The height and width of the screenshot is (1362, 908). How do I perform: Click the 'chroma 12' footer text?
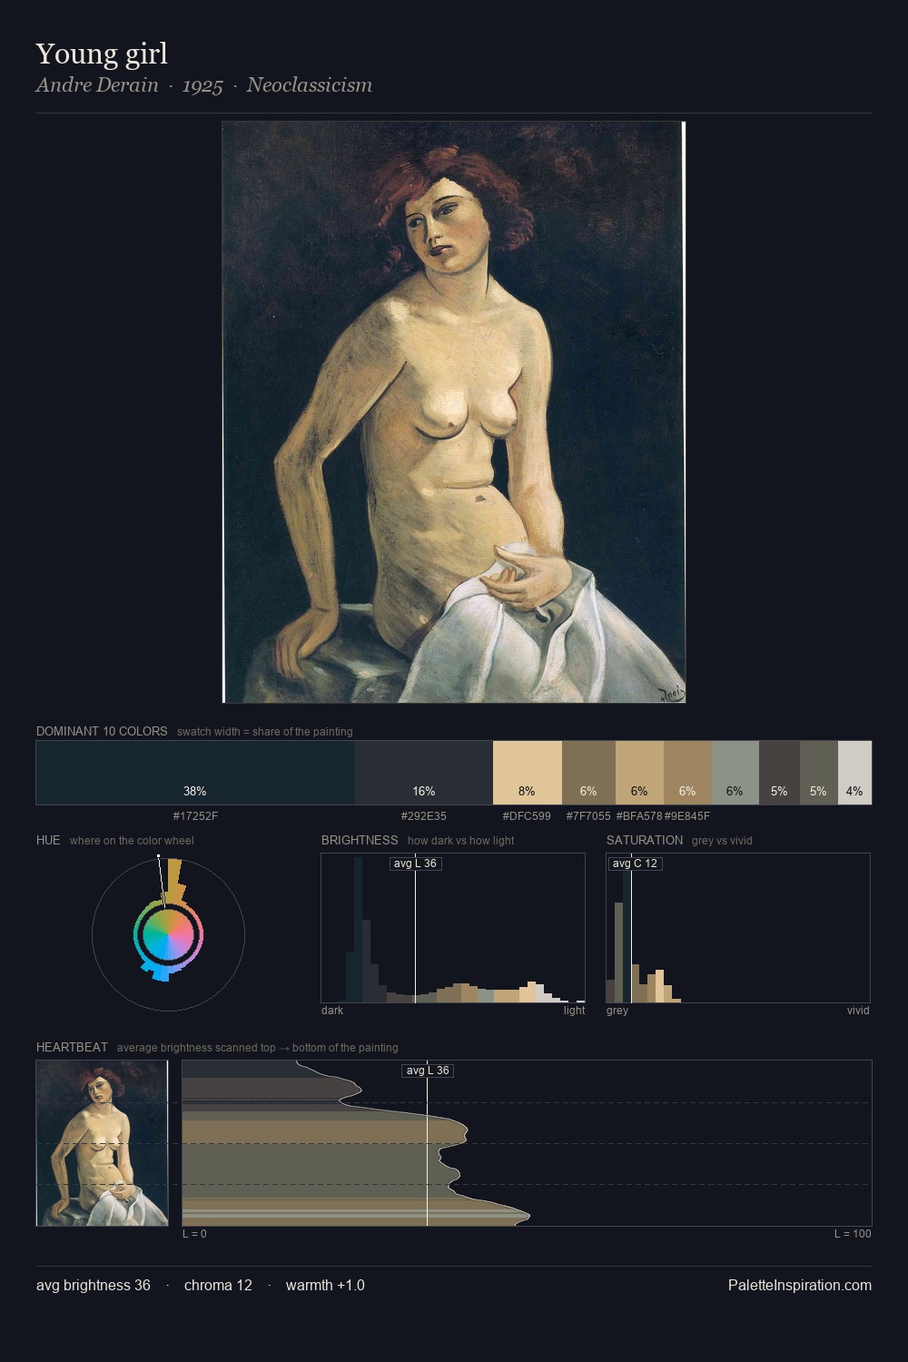pyautogui.click(x=218, y=1285)
